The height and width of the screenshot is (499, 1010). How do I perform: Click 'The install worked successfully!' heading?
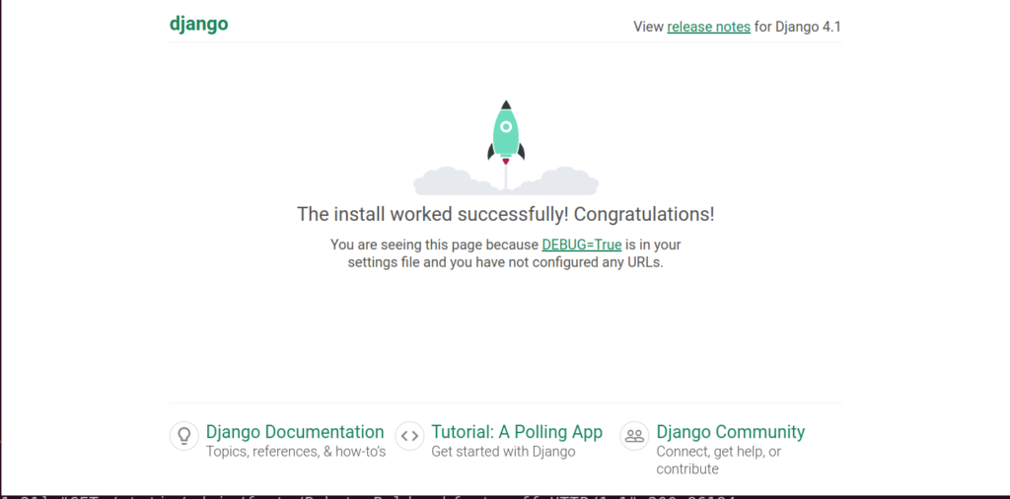(x=433, y=214)
